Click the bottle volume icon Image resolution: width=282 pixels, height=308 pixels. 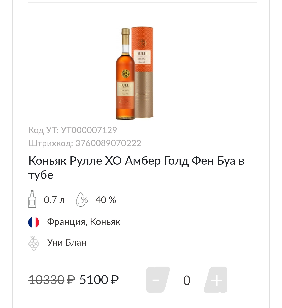(x=32, y=199)
